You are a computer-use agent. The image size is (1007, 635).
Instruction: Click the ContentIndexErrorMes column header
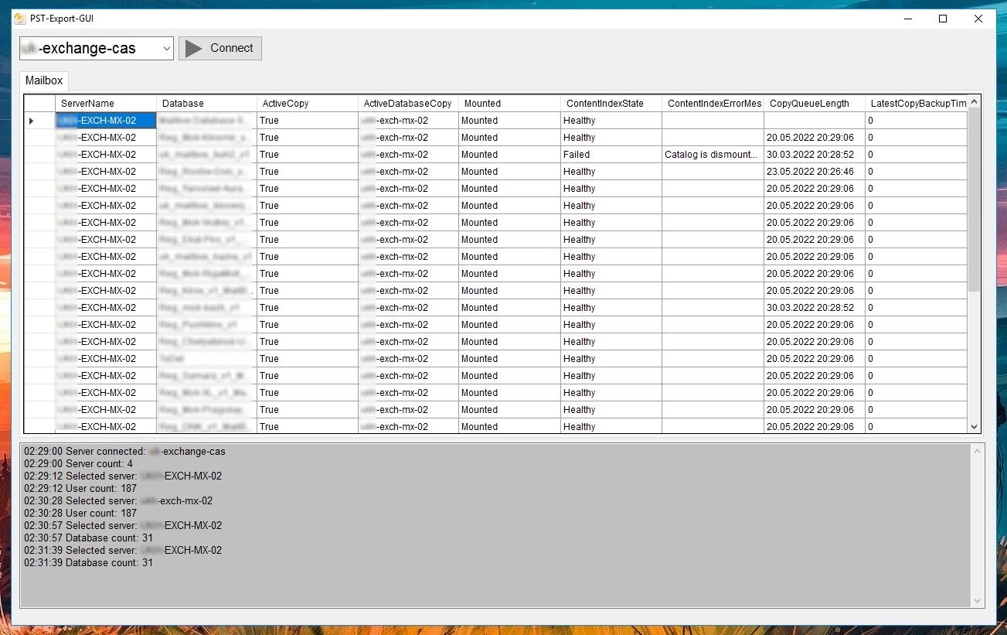(x=713, y=103)
